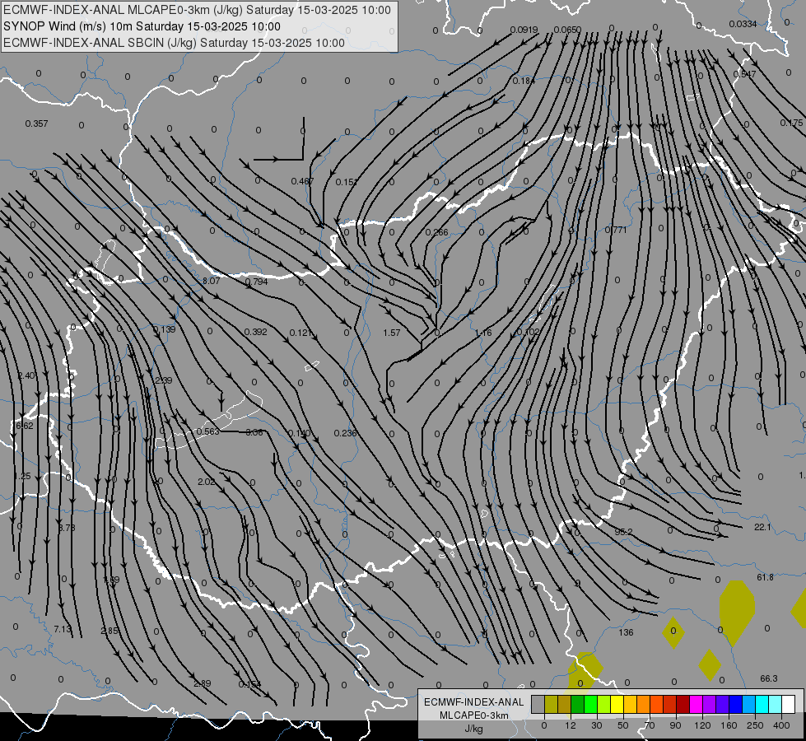Image resolution: width=806 pixels, height=741 pixels.
Task: Click the map value 0.794
Action: pyautogui.click(x=256, y=282)
